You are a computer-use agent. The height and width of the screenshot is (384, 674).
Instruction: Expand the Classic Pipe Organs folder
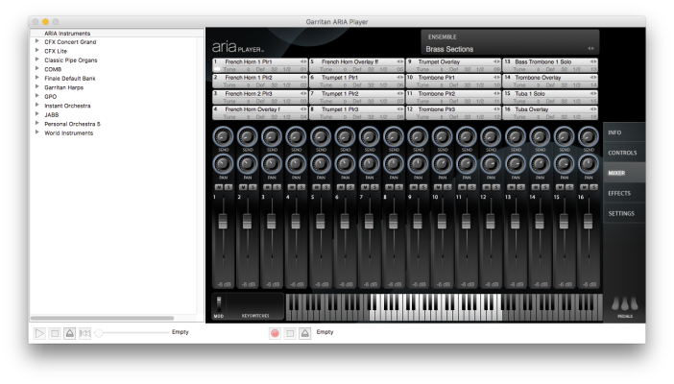(x=37, y=60)
